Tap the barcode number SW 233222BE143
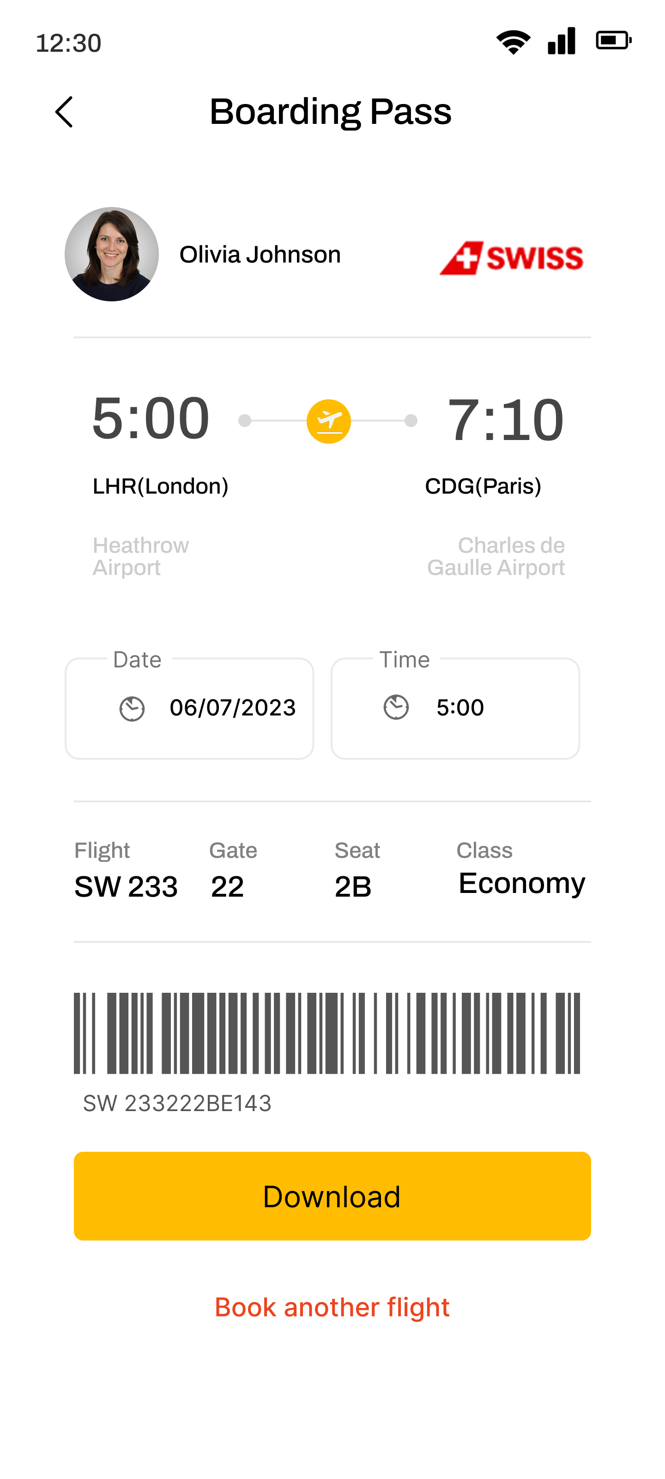Screen dimensions: 665x1479 (x=177, y=1103)
